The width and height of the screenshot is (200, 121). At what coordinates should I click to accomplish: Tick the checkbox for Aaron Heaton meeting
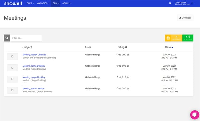pyautogui.click(x=12, y=90)
